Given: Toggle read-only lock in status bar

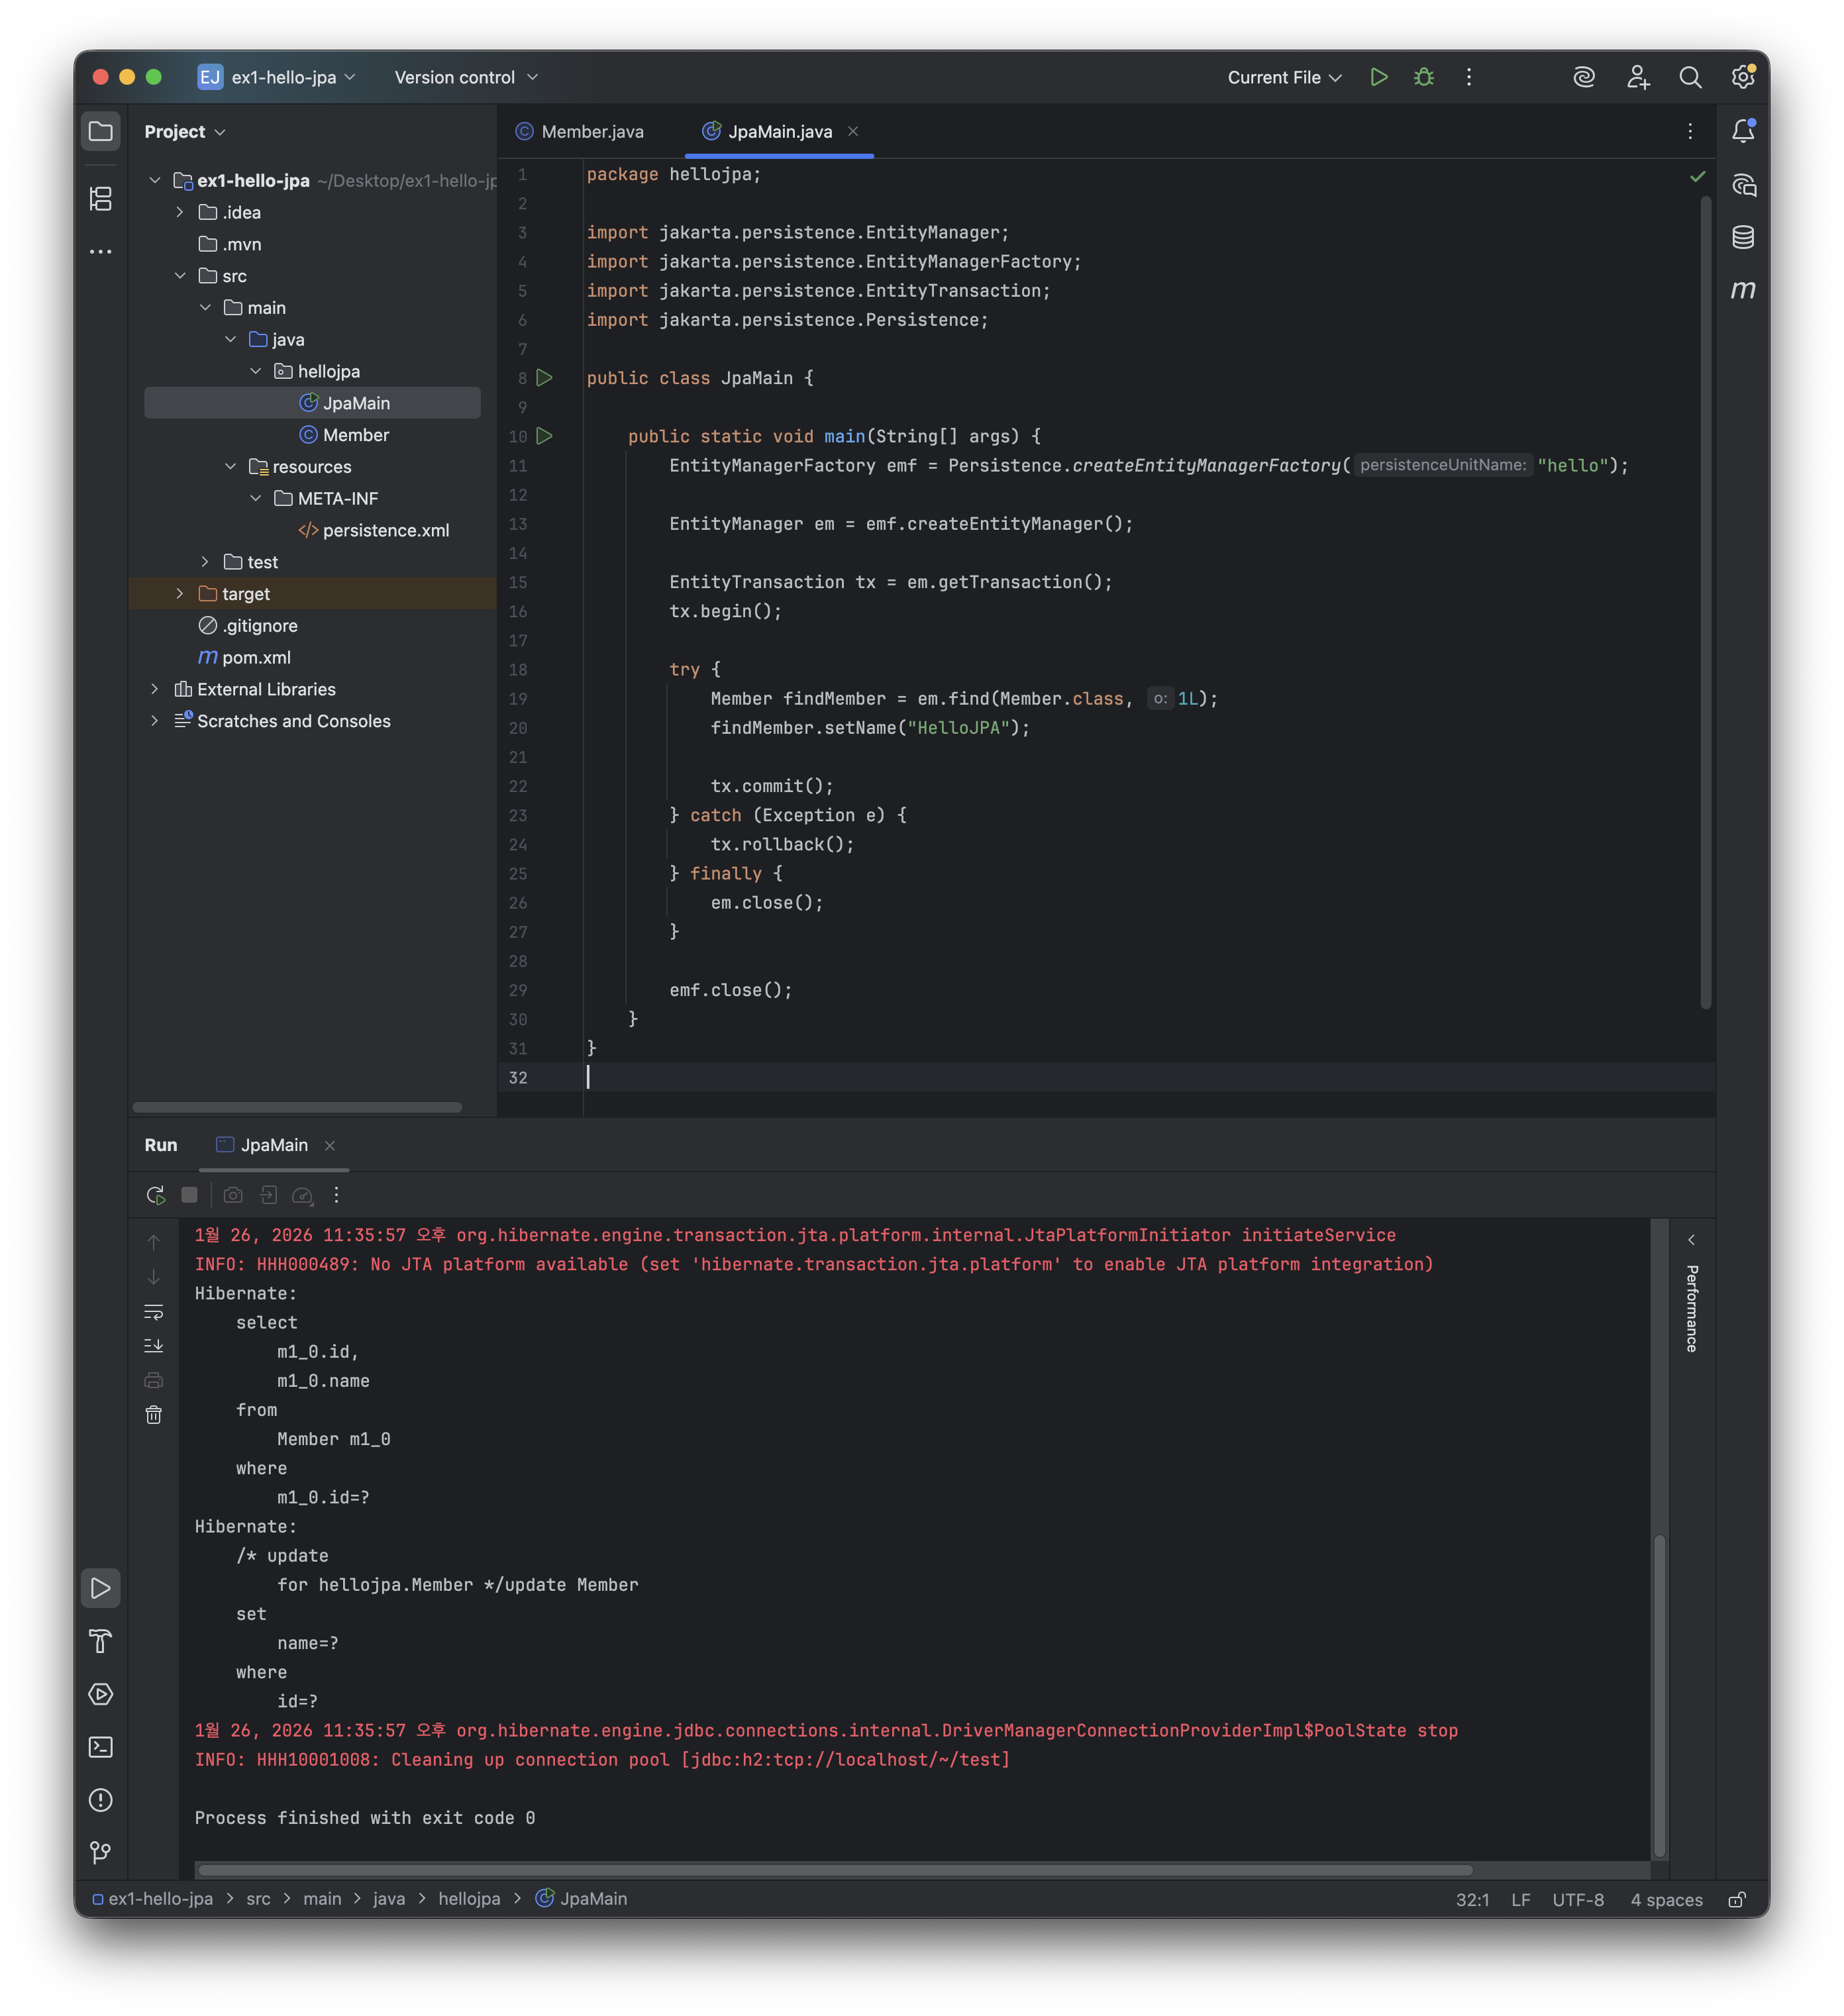Looking at the screenshot, I should [1737, 1899].
